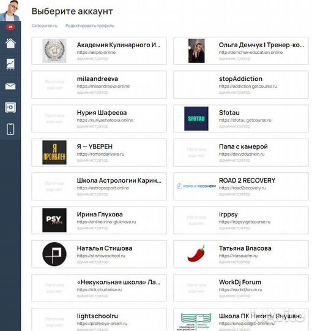The width and height of the screenshot is (312, 331).
Task: Click addiction.getcourse.ru URL
Action: [x=248, y=86]
